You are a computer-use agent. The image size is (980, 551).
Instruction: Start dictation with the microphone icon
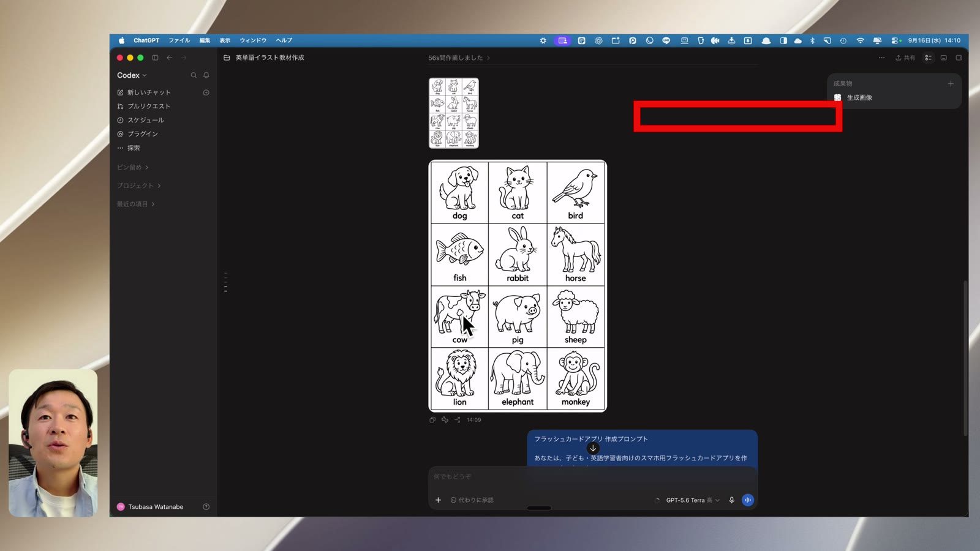tap(731, 500)
